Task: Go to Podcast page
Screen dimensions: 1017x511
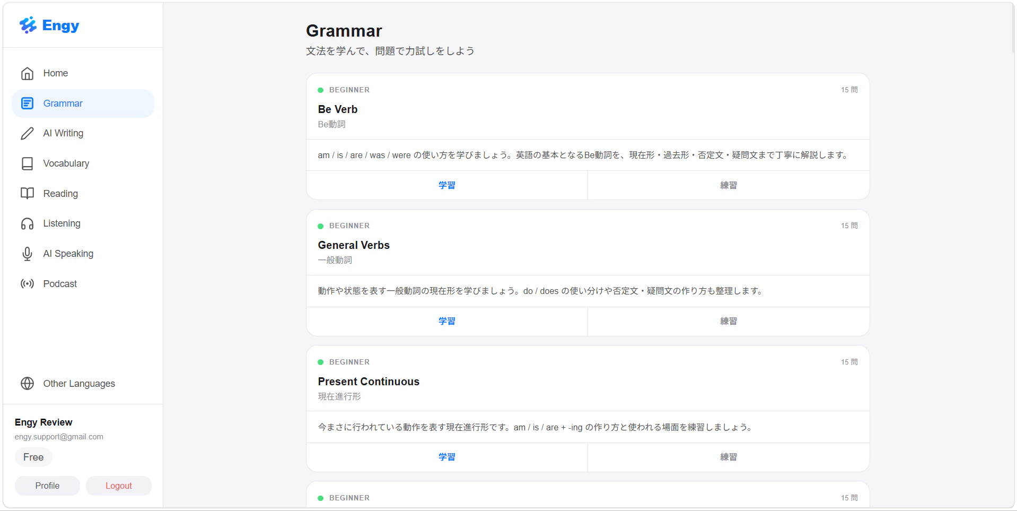Action: (83, 284)
